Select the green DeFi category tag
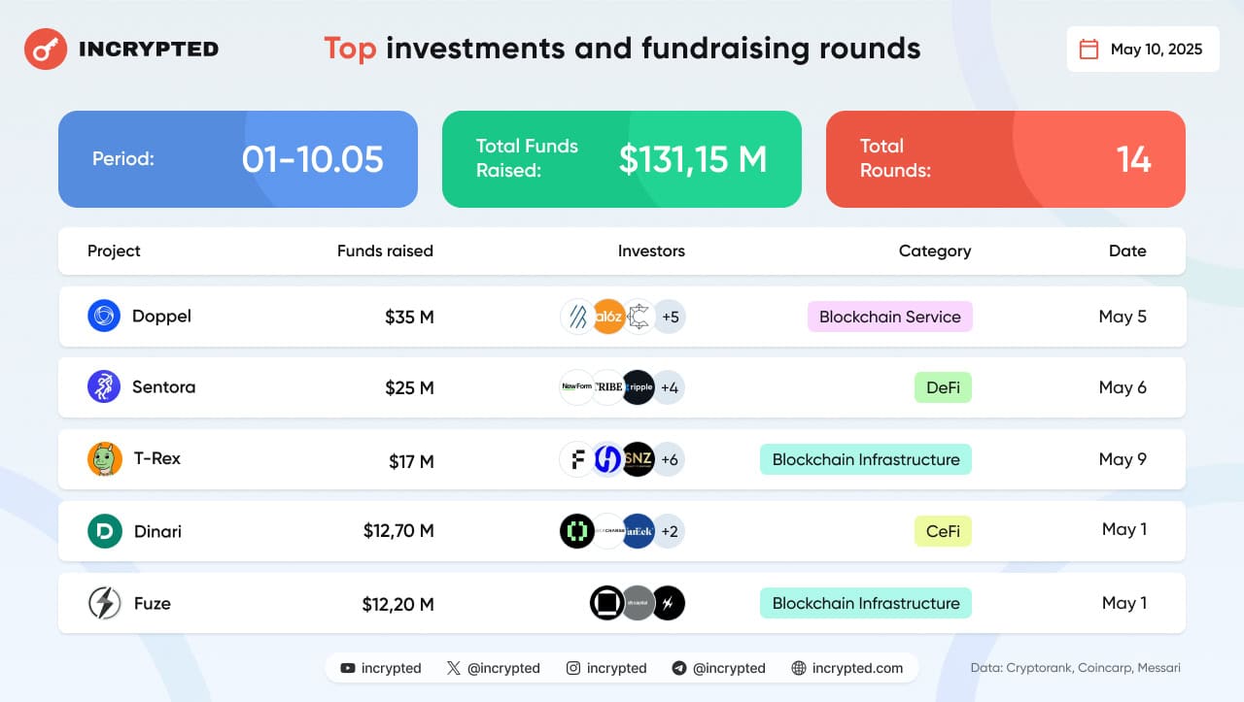 [x=943, y=387]
